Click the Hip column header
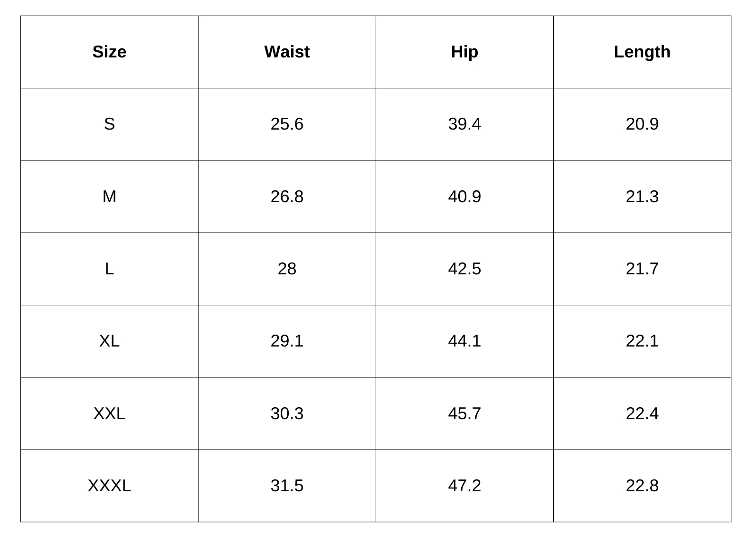 point(464,52)
